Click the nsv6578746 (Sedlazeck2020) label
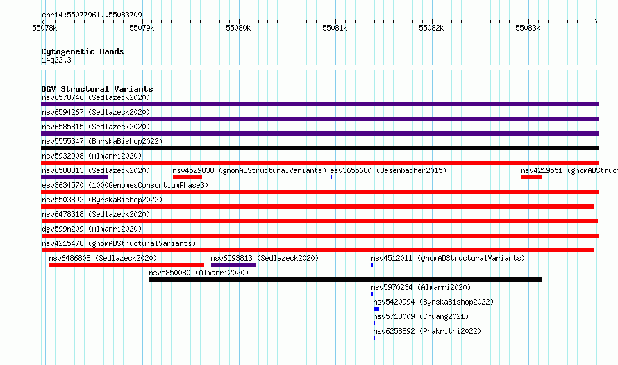This screenshot has height=365, width=618. point(96,97)
